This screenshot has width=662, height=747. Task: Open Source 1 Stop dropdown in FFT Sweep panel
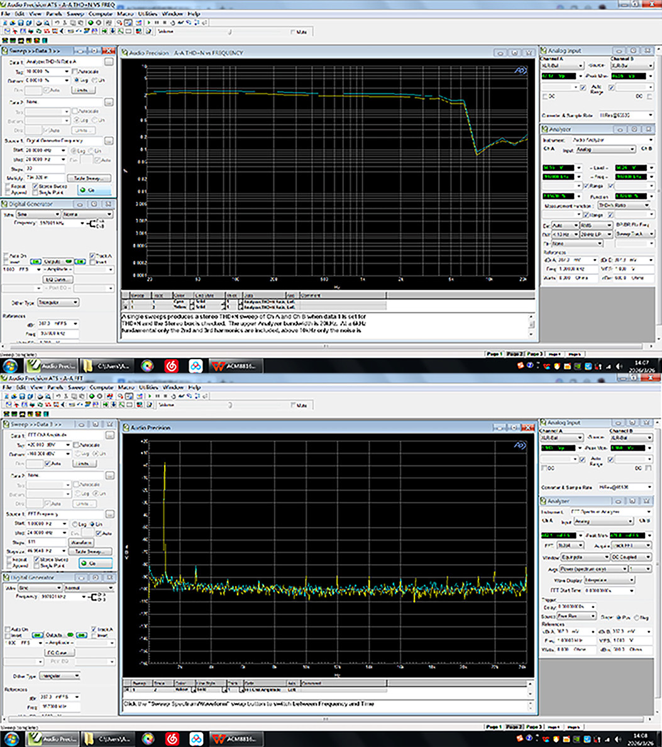click(x=64, y=533)
